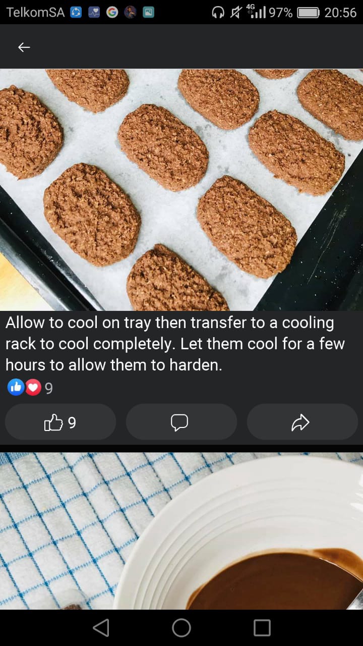Tap the headphones status bar icon
Image resolution: width=363 pixels, height=646 pixels.
pos(218,13)
